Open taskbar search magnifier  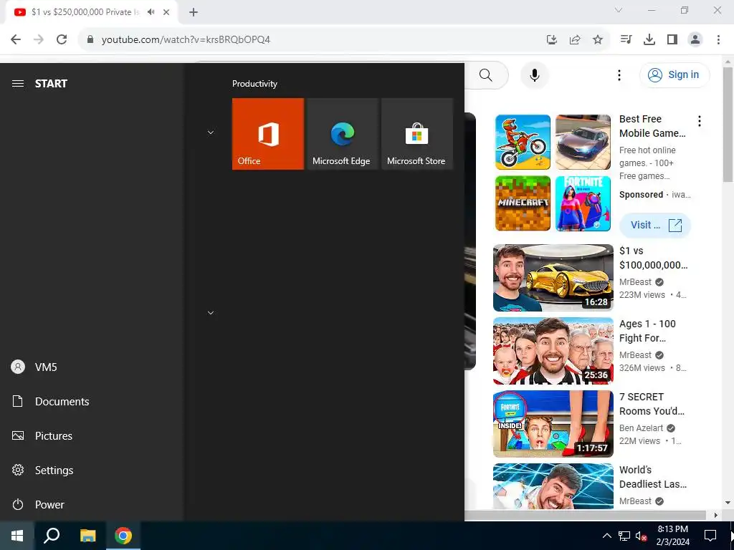[52, 536]
